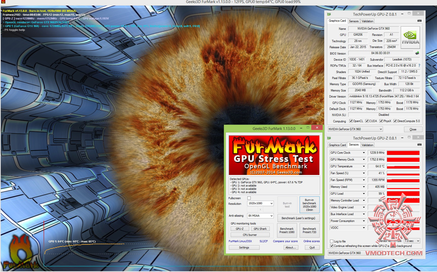Screen dimensions: 437x272
Task: Open the Compare your score link
Action: (285, 241)
